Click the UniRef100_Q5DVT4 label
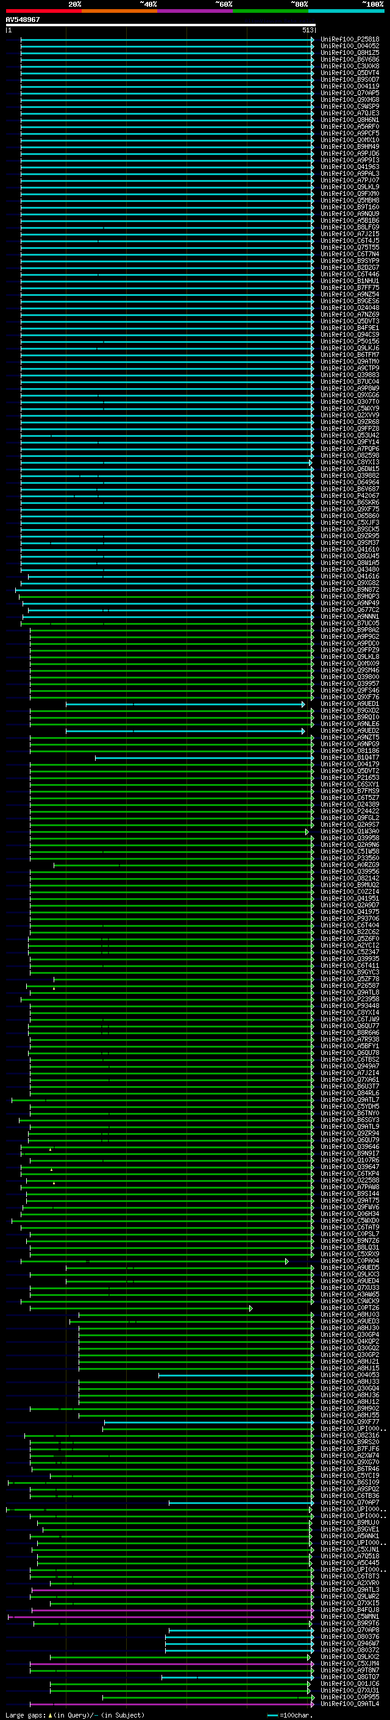390x1720 pixels. (x=349, y=73)
